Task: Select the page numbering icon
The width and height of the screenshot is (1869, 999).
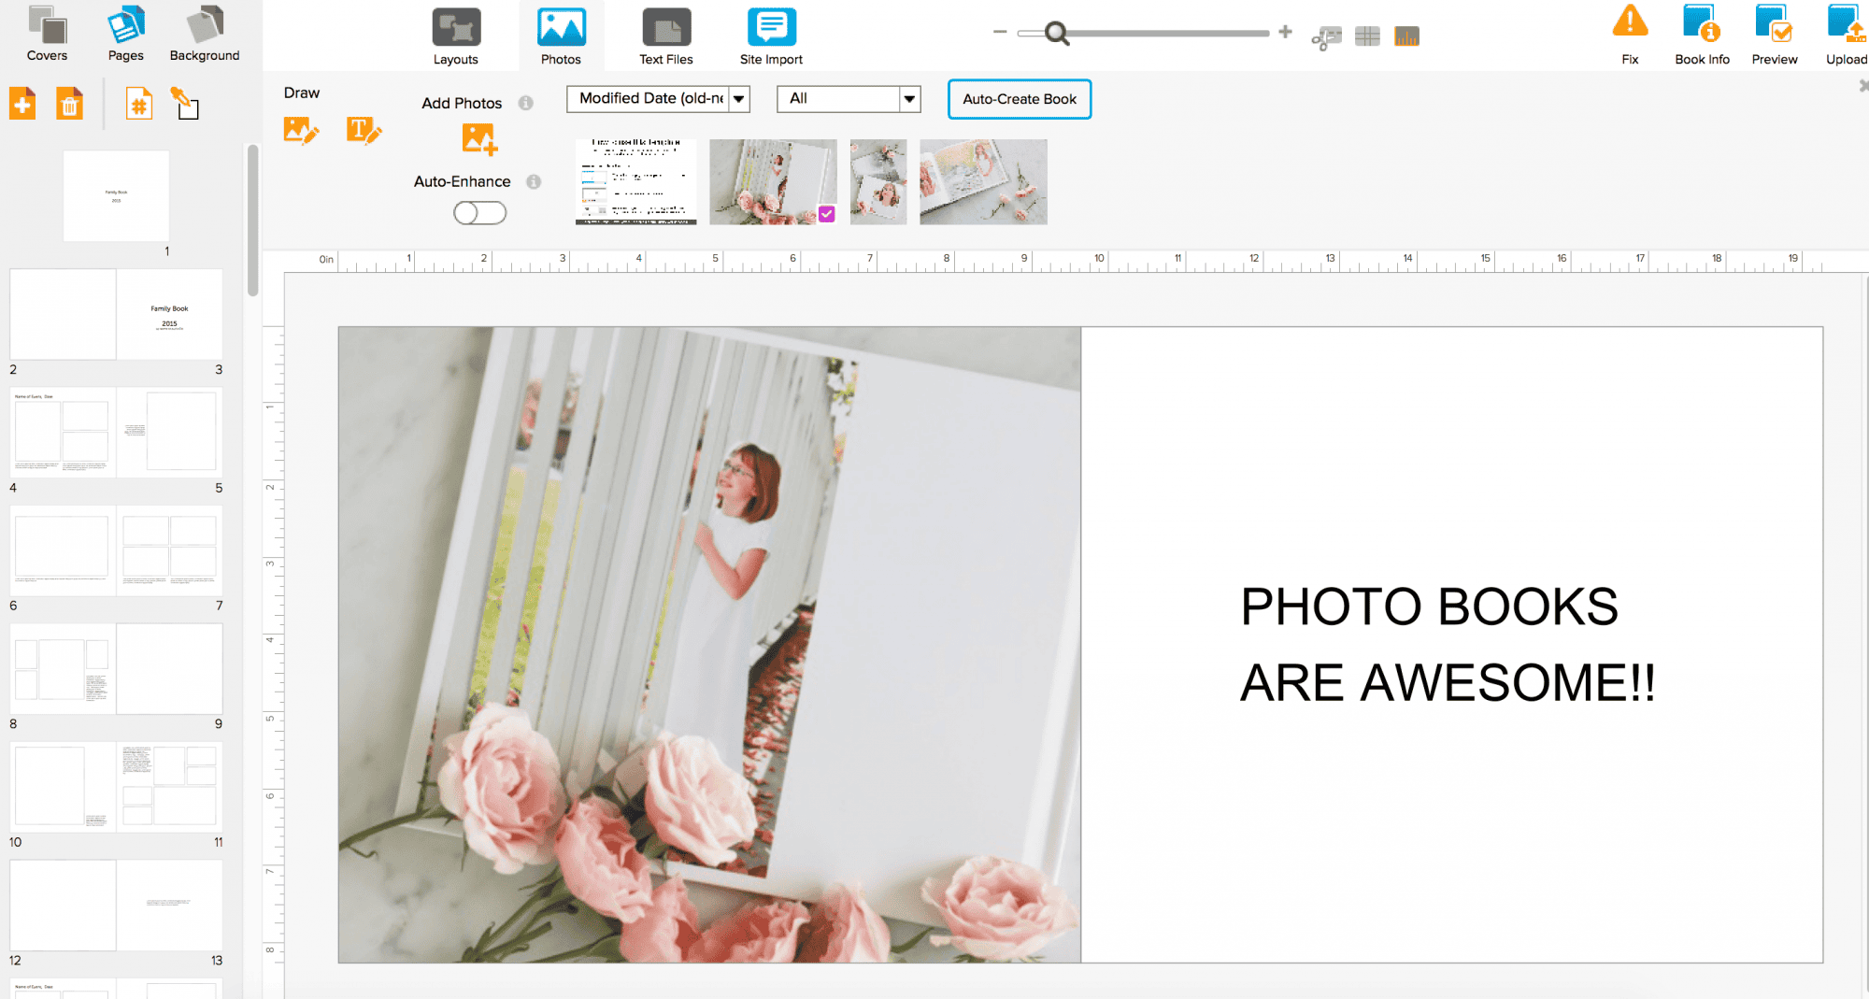Action: [138, 103]
